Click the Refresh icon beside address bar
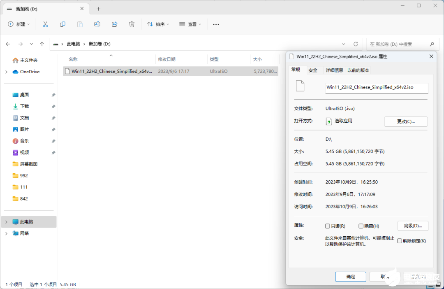The height and width of the screenshot is (289, 444). (x=356, y=44)
